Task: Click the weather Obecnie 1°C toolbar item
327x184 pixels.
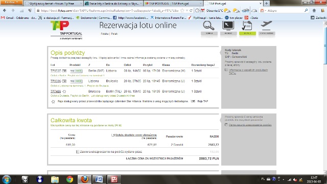Action: pos(218,10)
